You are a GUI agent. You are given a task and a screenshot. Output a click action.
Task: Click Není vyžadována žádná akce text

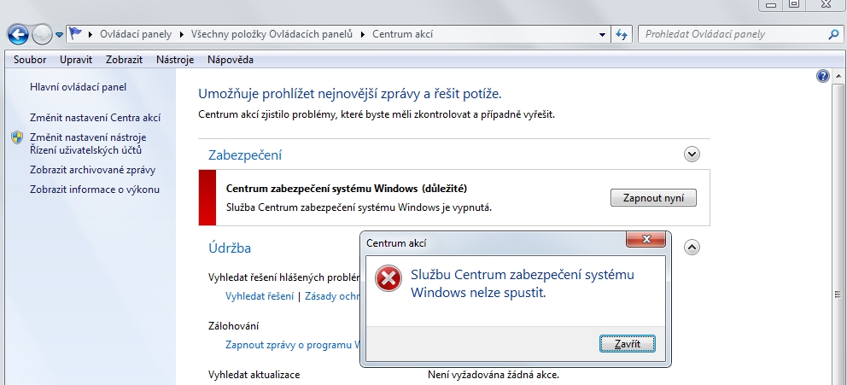click(x=494, y=374)
